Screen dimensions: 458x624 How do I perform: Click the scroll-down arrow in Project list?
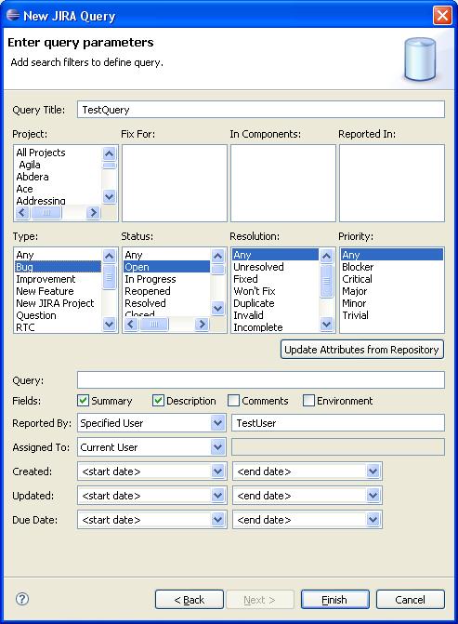point(109,196)
